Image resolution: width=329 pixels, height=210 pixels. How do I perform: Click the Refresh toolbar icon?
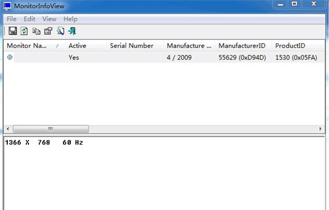coord(24,31)
